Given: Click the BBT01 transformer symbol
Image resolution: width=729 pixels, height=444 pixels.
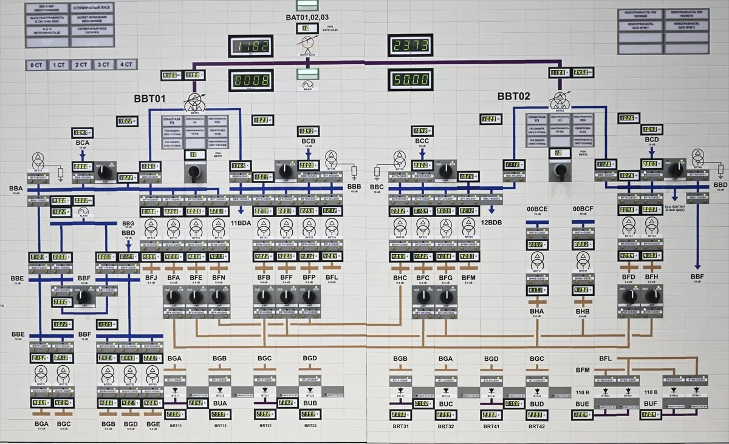Looking at the screenshot, I should click(195, 101).
